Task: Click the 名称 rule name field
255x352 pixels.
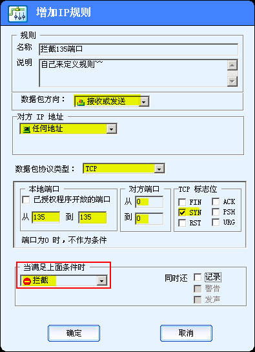Action: coord(139,49)
